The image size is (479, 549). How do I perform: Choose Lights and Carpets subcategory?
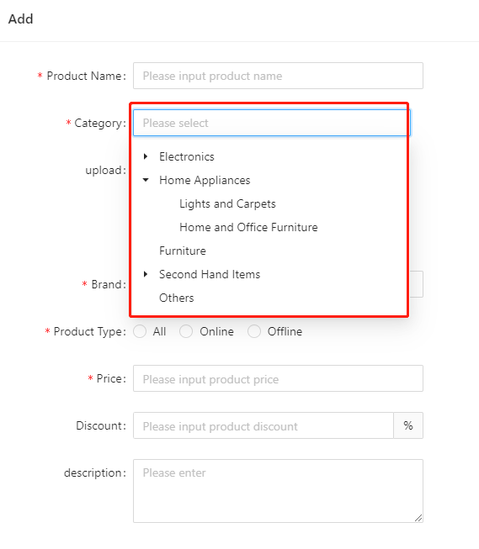coord(227,203)
